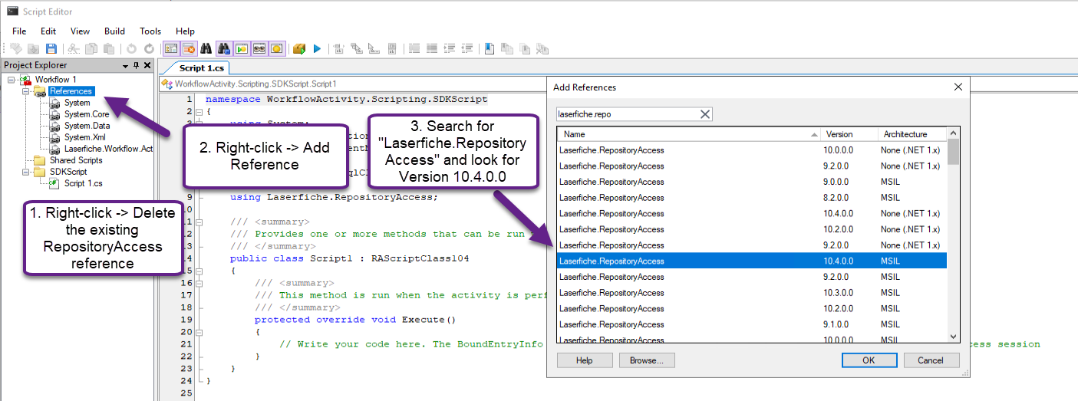Open the File menu

pyautogui.click(x=19, y=31)
